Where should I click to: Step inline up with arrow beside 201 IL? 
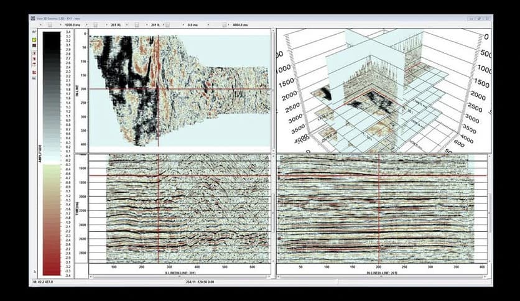147,25
